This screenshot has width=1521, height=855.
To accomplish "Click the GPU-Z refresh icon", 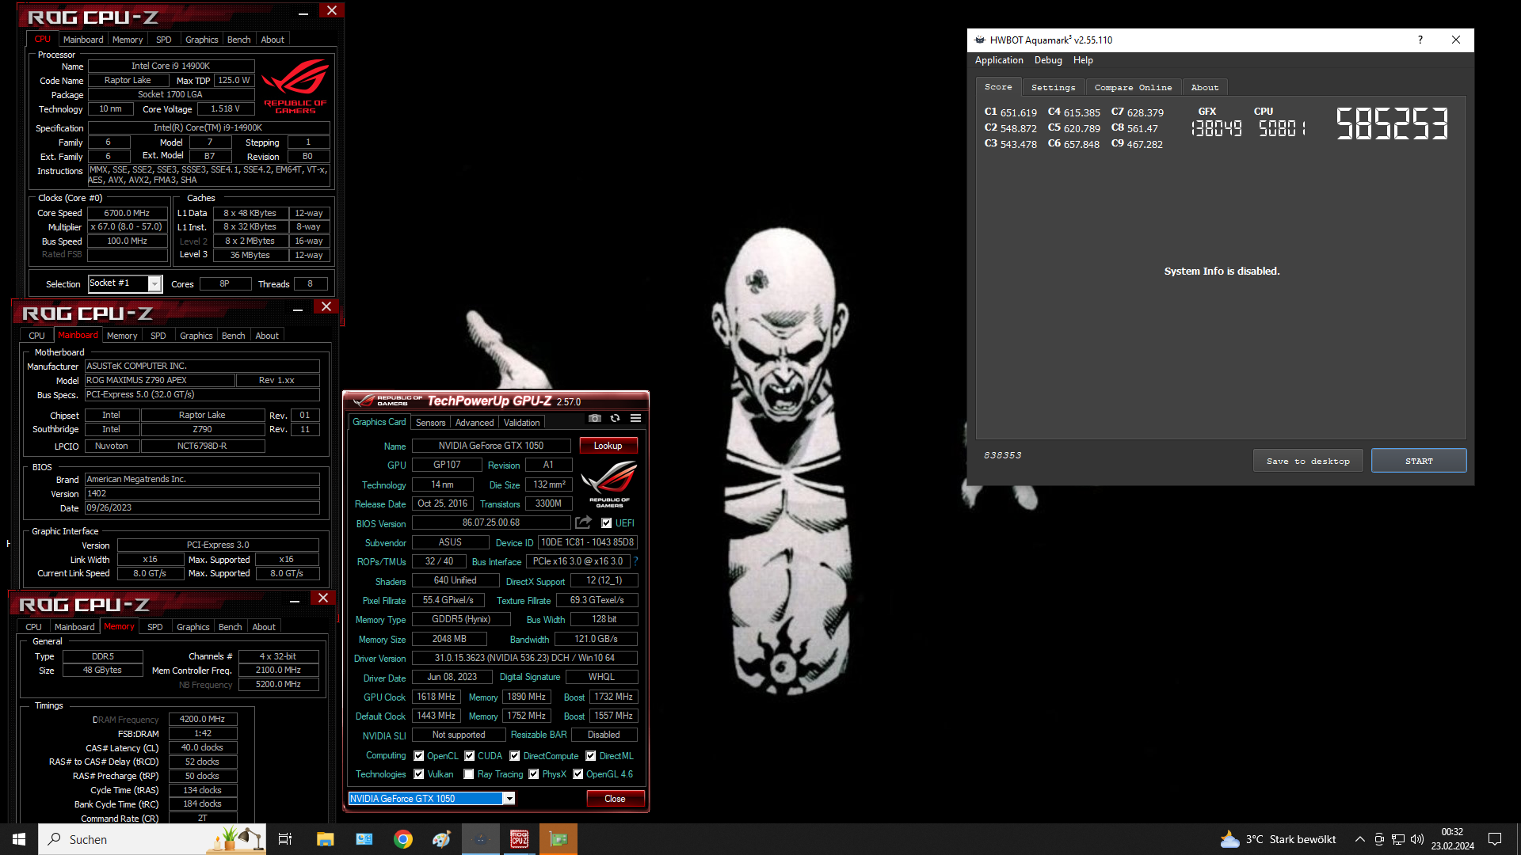I will 615,418.
